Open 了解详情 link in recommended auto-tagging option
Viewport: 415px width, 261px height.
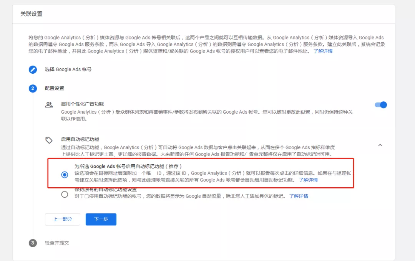pos(308,180)
